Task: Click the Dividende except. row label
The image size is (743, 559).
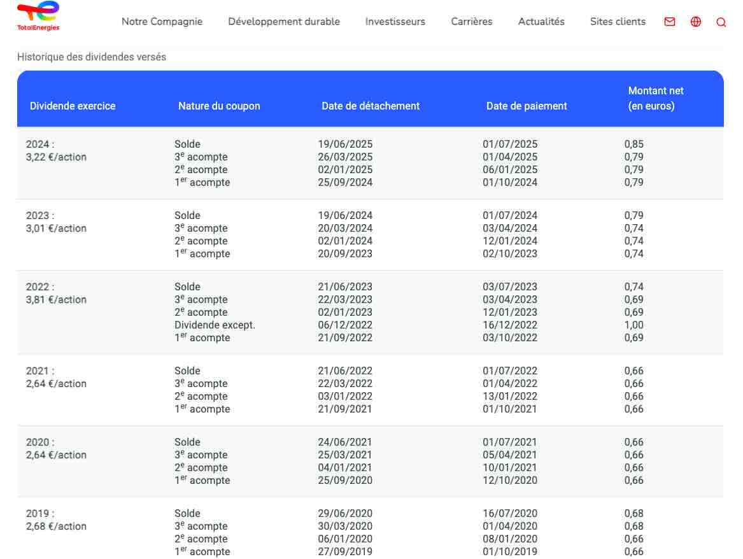Action: point(215,325)
